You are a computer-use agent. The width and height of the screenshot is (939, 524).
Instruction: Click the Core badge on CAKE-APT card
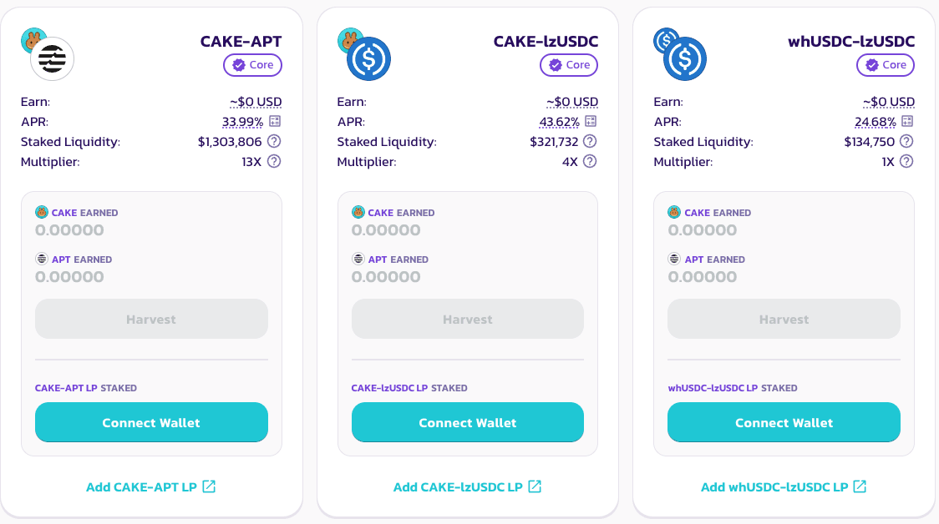[253, 65]
